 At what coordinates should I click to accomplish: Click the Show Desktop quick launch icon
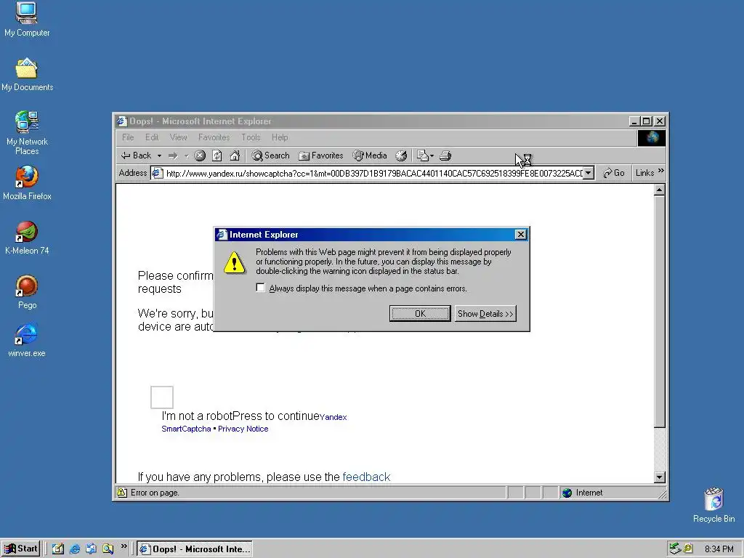pyautogui.click(x=58, y=549)
